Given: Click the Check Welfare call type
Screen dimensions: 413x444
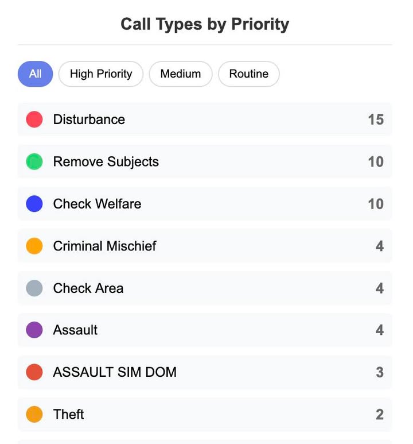Looking at the screenshot, I should (x=97, y=204).
